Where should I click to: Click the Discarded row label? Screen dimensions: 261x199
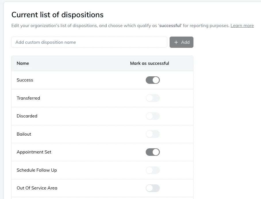27,116
